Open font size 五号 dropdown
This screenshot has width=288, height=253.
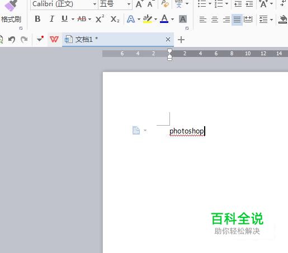click(129, 4)
